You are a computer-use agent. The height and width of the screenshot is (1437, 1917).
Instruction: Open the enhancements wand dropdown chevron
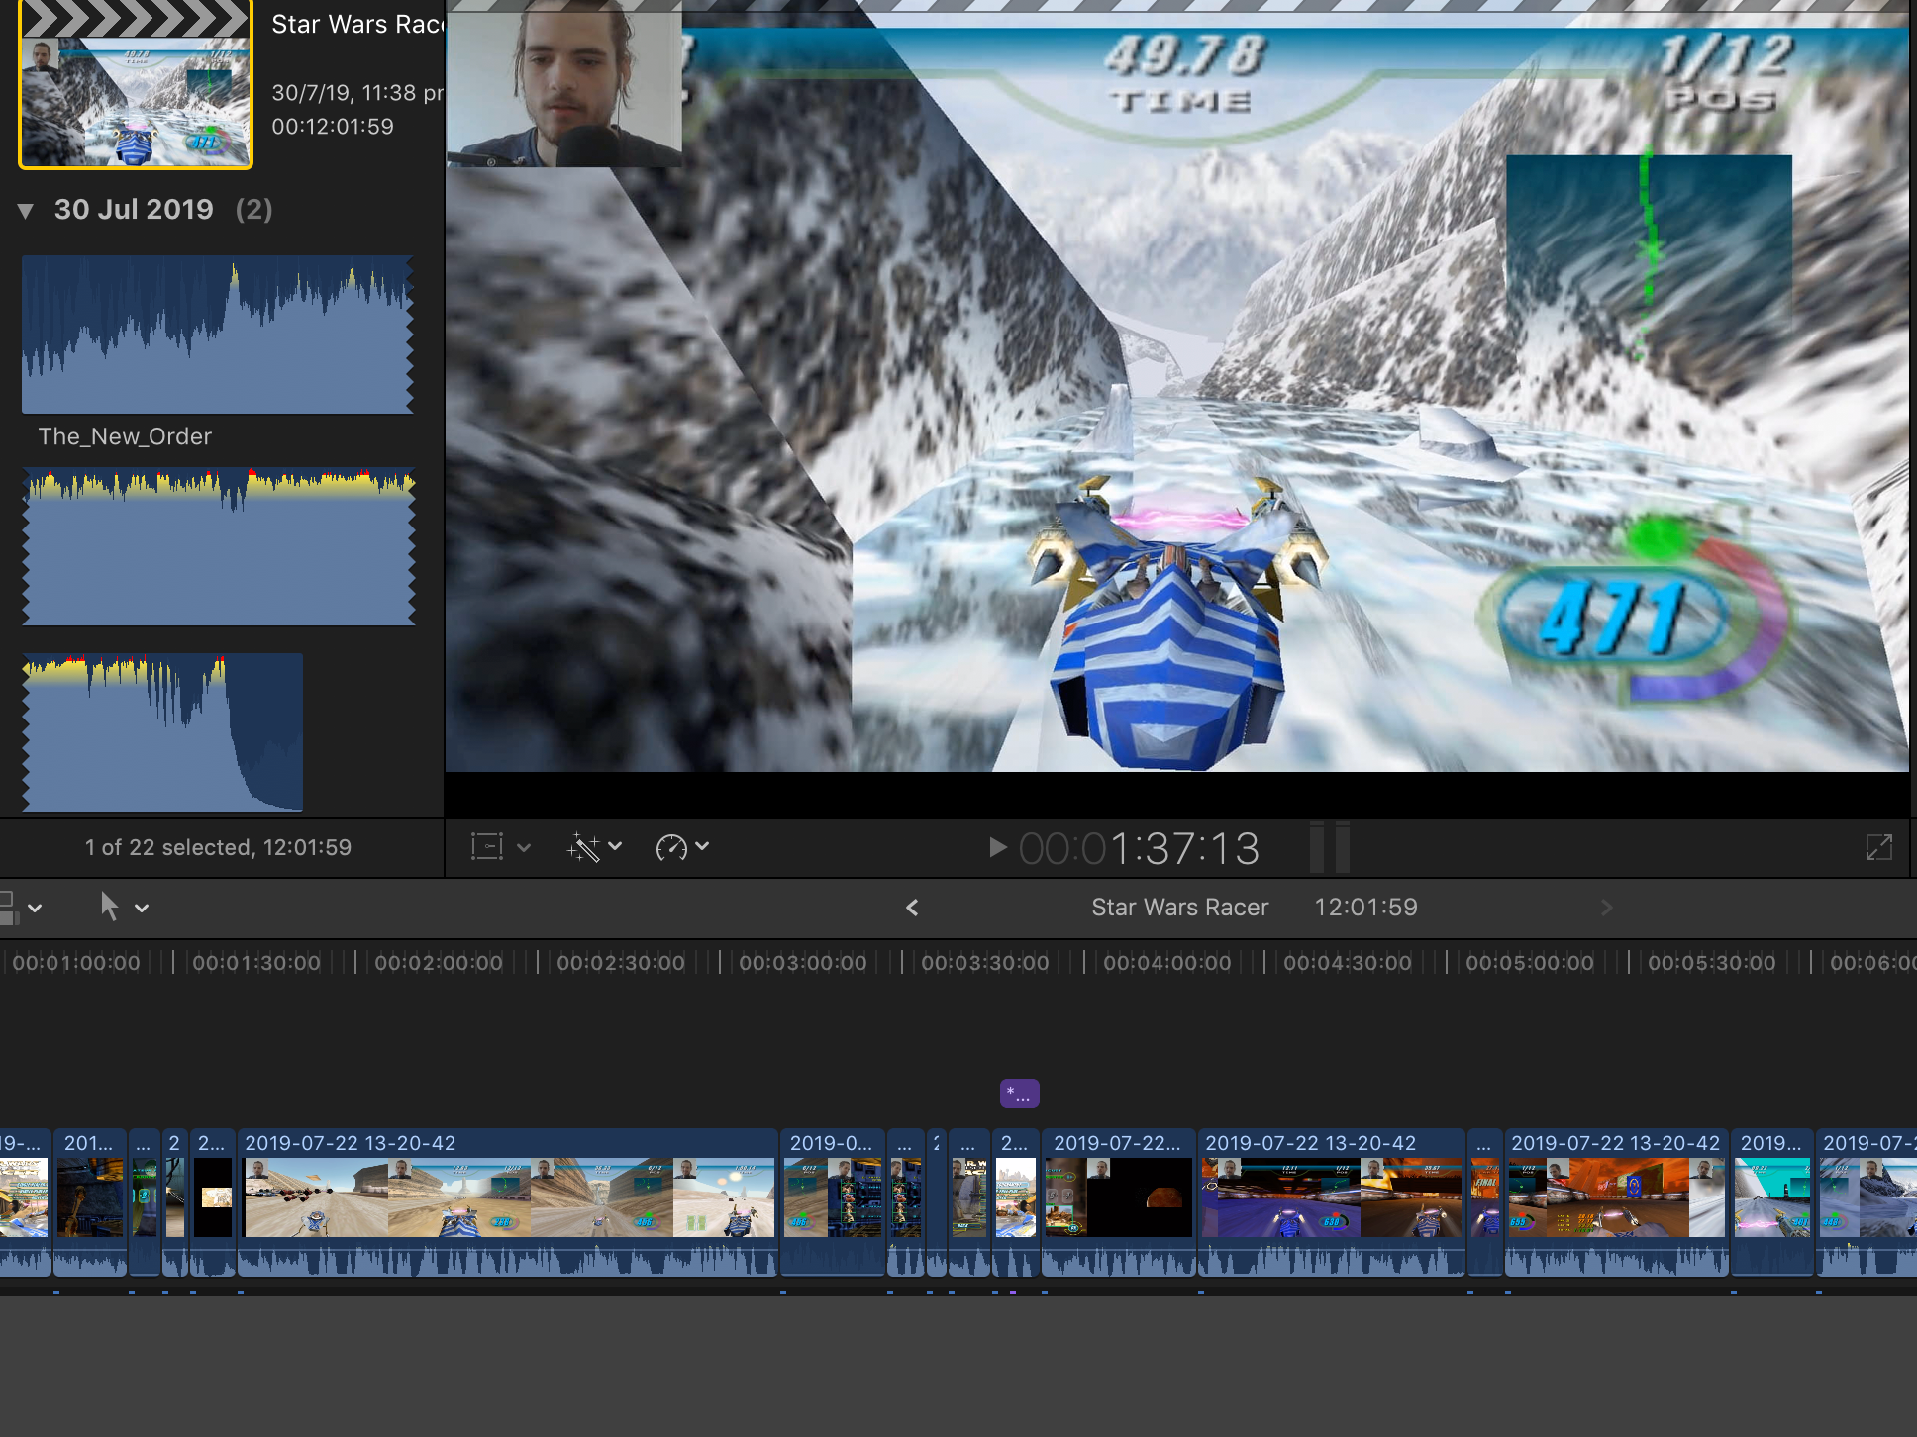[x=615, y=846]
